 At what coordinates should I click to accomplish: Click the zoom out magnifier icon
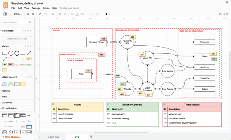33,14
